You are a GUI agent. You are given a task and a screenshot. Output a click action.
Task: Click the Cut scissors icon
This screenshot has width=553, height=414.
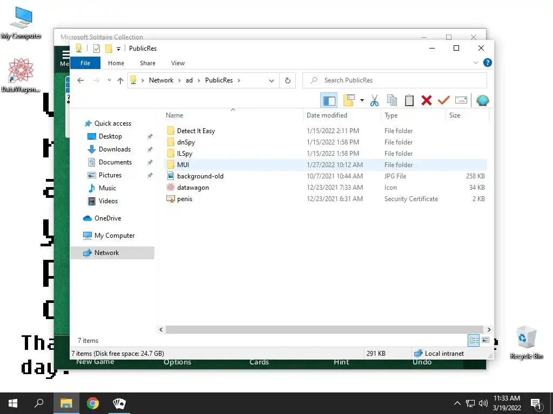[x=374, y=100]
